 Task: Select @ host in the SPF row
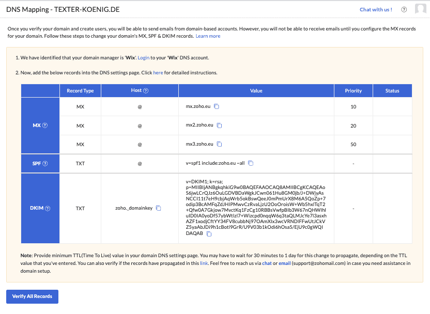pyautogui.click(x=140, y=164)
